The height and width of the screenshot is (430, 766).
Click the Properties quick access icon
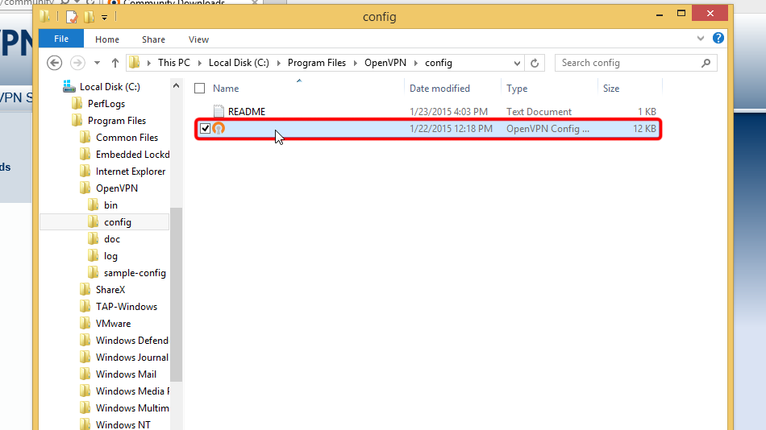click(72, 17)
